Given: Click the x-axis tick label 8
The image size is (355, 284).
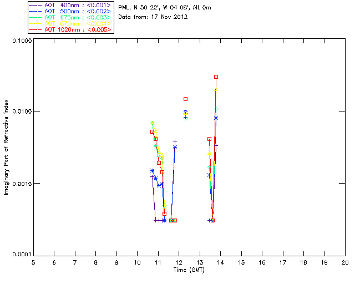Looking at the screenshot, I should [96, 262].
